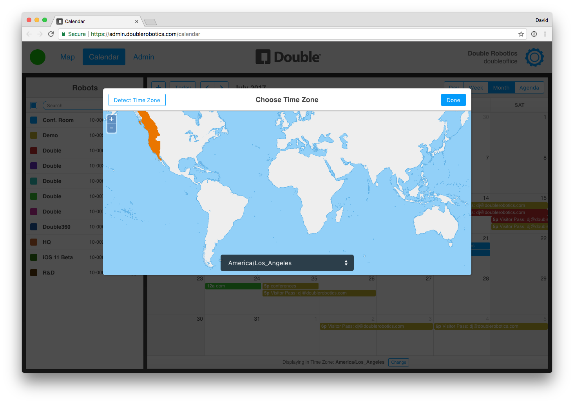Screen dimensions: 574x404
Task: Click the Change time zone button
Action: [x=398, y=362]
